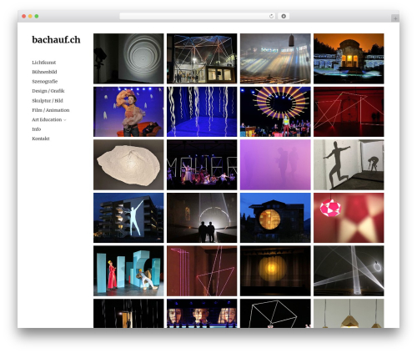
Task: Click the red close window button
Action: pos(24,16)
